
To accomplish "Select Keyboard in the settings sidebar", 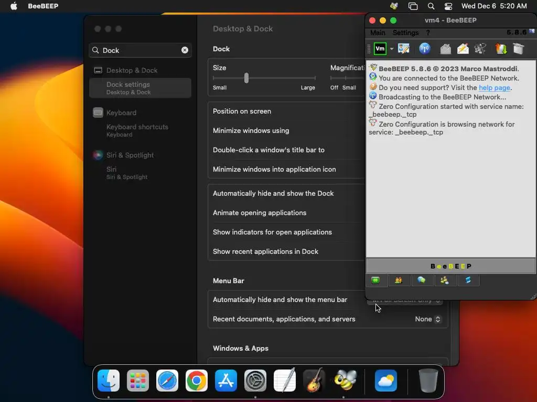I will pos(140,113).
